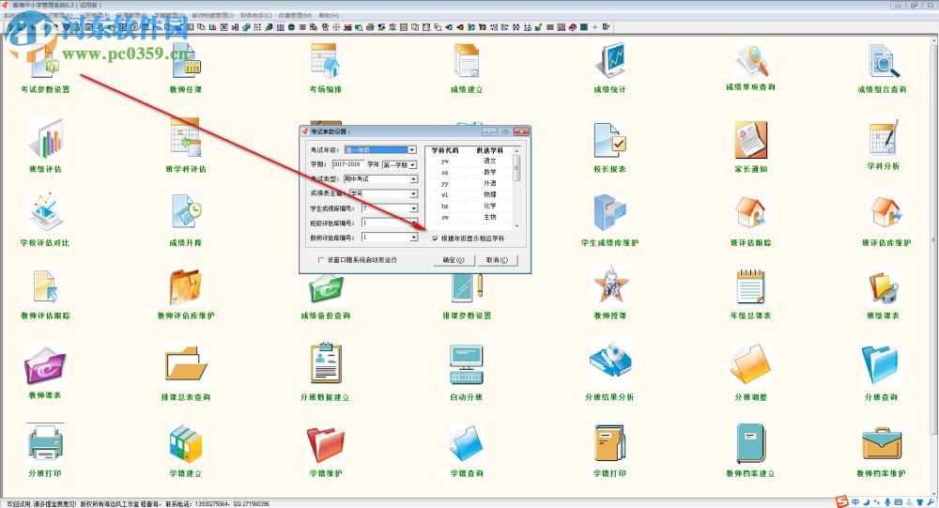
Task: Open the 帮助(H) menu
Action: (329, 15)
